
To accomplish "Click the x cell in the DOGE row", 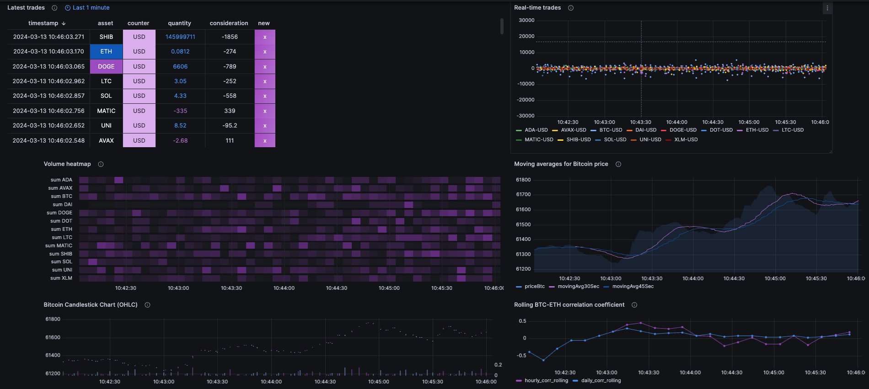I will point(265,67).
